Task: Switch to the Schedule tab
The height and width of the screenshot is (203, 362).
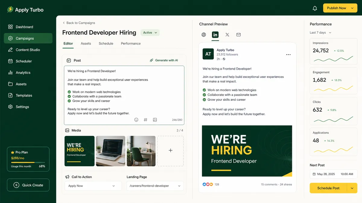Action: tap(106, 44)
